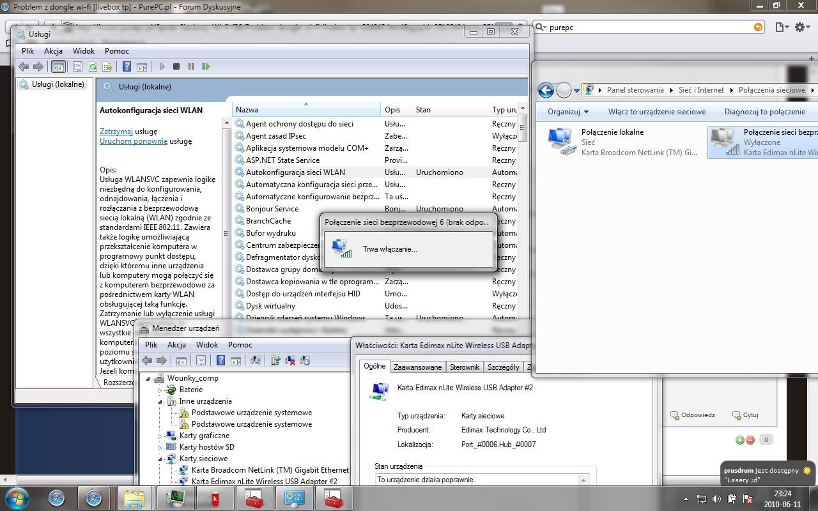Click Odpowiedz button on forum page
This screenshot has height=511, width=818.
pyautogui.click(x=693, y=415)
